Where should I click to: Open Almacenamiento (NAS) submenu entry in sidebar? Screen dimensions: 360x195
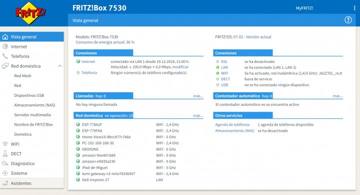[34, 105]
